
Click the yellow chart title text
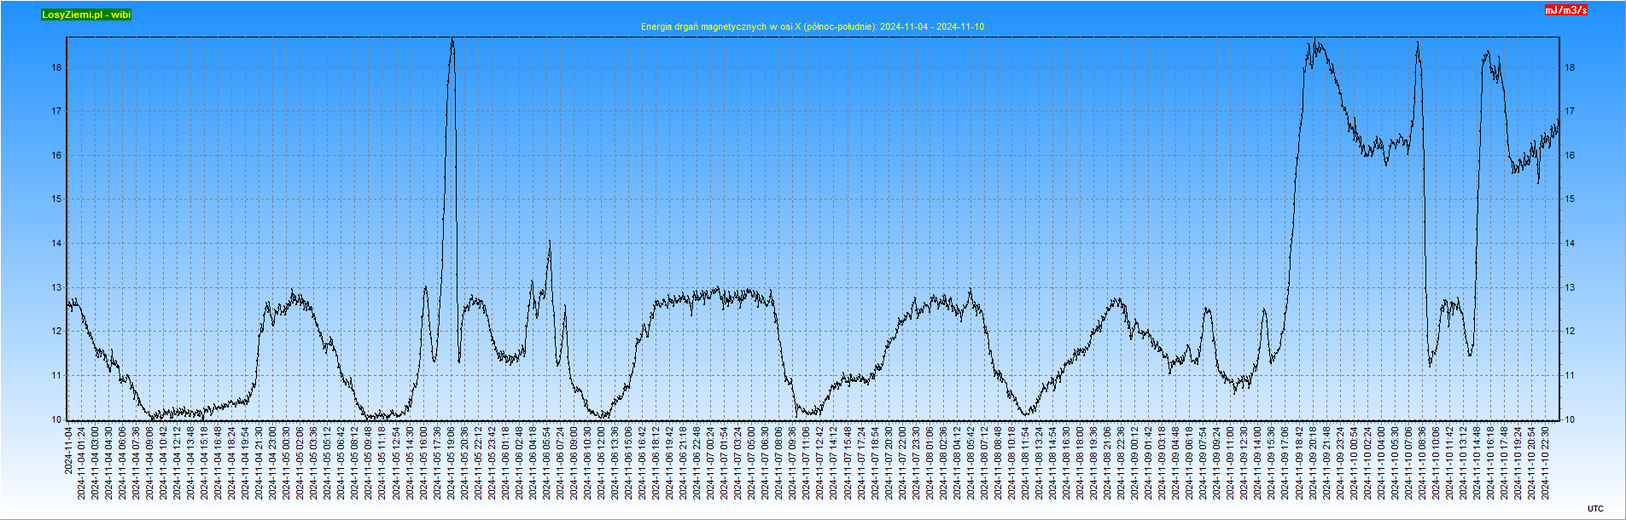tap(812, 26)
